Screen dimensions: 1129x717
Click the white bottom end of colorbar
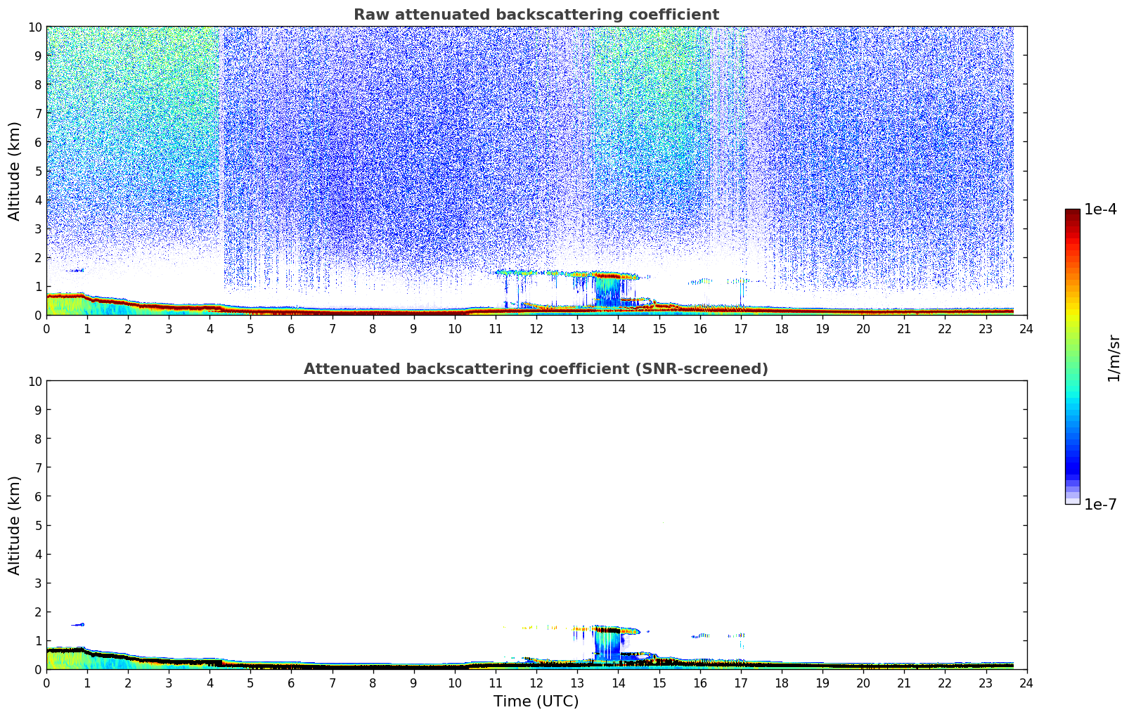point(1072,501)
